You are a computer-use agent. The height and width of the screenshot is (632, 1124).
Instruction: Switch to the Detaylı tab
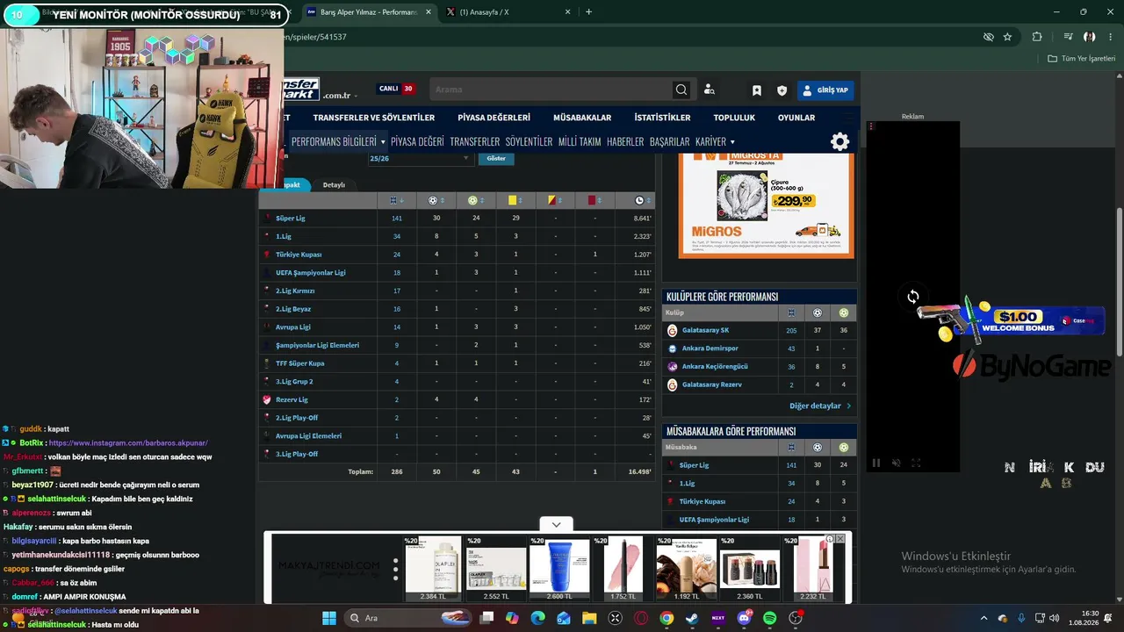point(334,185)
